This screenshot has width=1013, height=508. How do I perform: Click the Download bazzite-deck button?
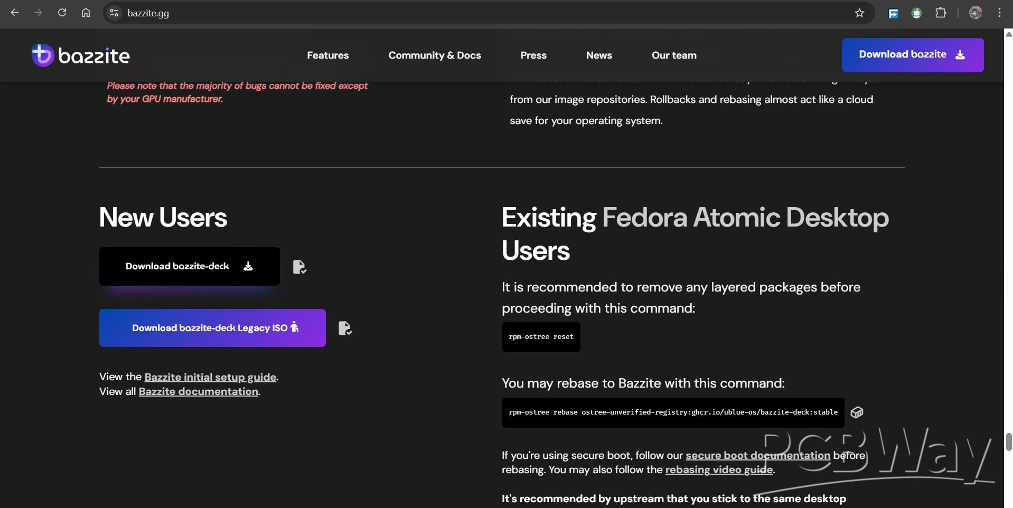click(x=189, y=267)
